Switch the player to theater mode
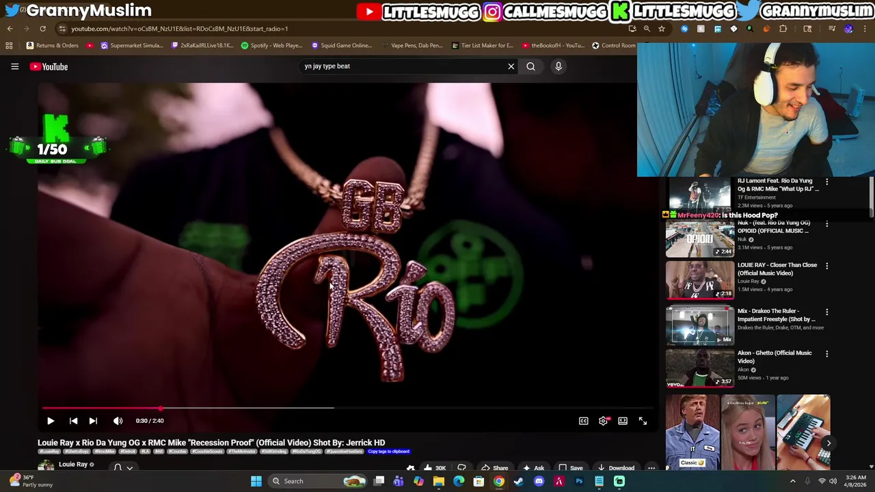 coord(623,421)
